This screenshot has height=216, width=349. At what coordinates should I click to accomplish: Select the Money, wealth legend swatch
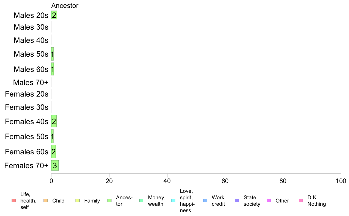[x=141, y=200]
